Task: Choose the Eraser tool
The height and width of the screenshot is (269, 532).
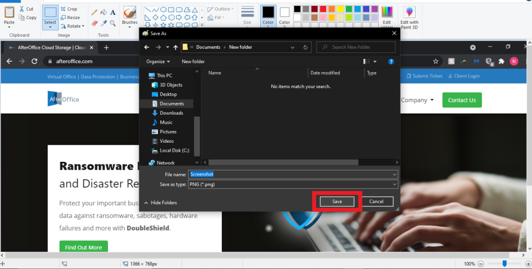Action: tap(94, 23)
